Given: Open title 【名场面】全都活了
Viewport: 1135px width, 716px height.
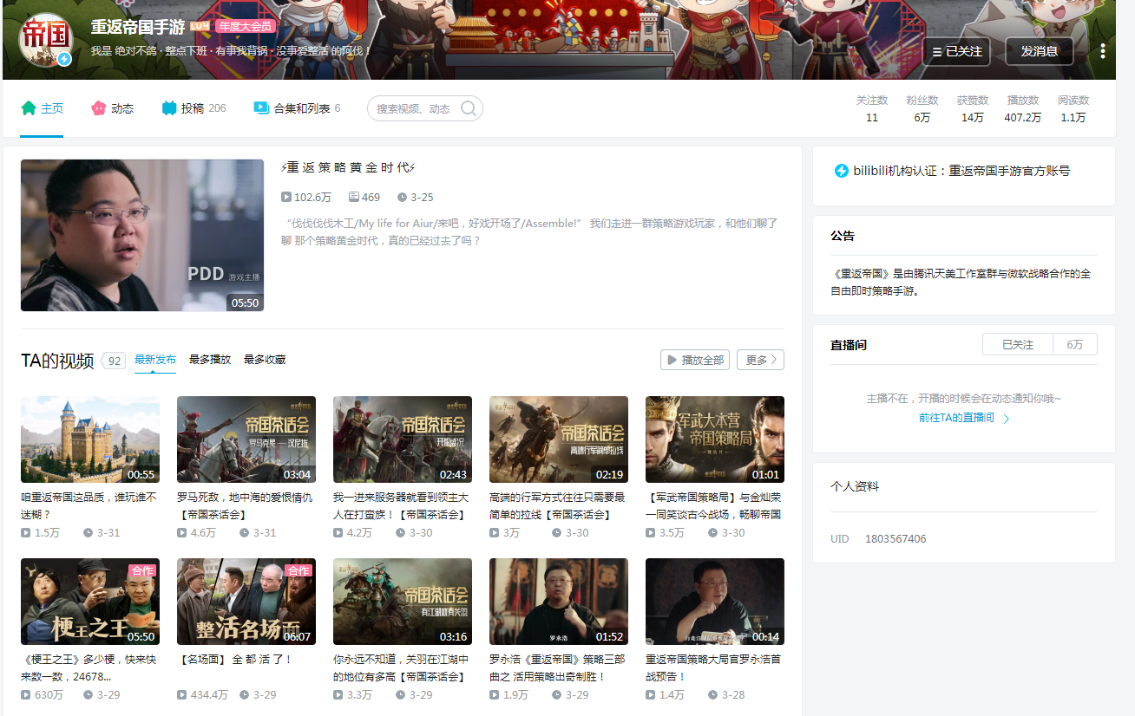Looking at the screenshot, I should pos(235,660).
